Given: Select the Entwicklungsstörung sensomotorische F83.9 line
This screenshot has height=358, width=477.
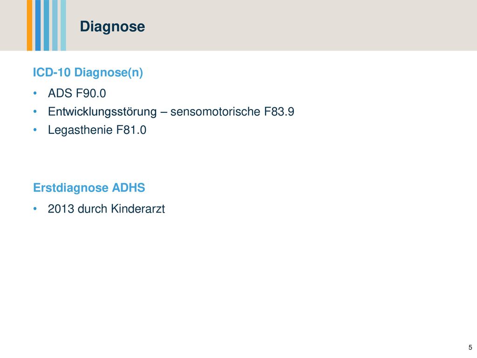Looking at the screenshot, I should pos(171,112).
